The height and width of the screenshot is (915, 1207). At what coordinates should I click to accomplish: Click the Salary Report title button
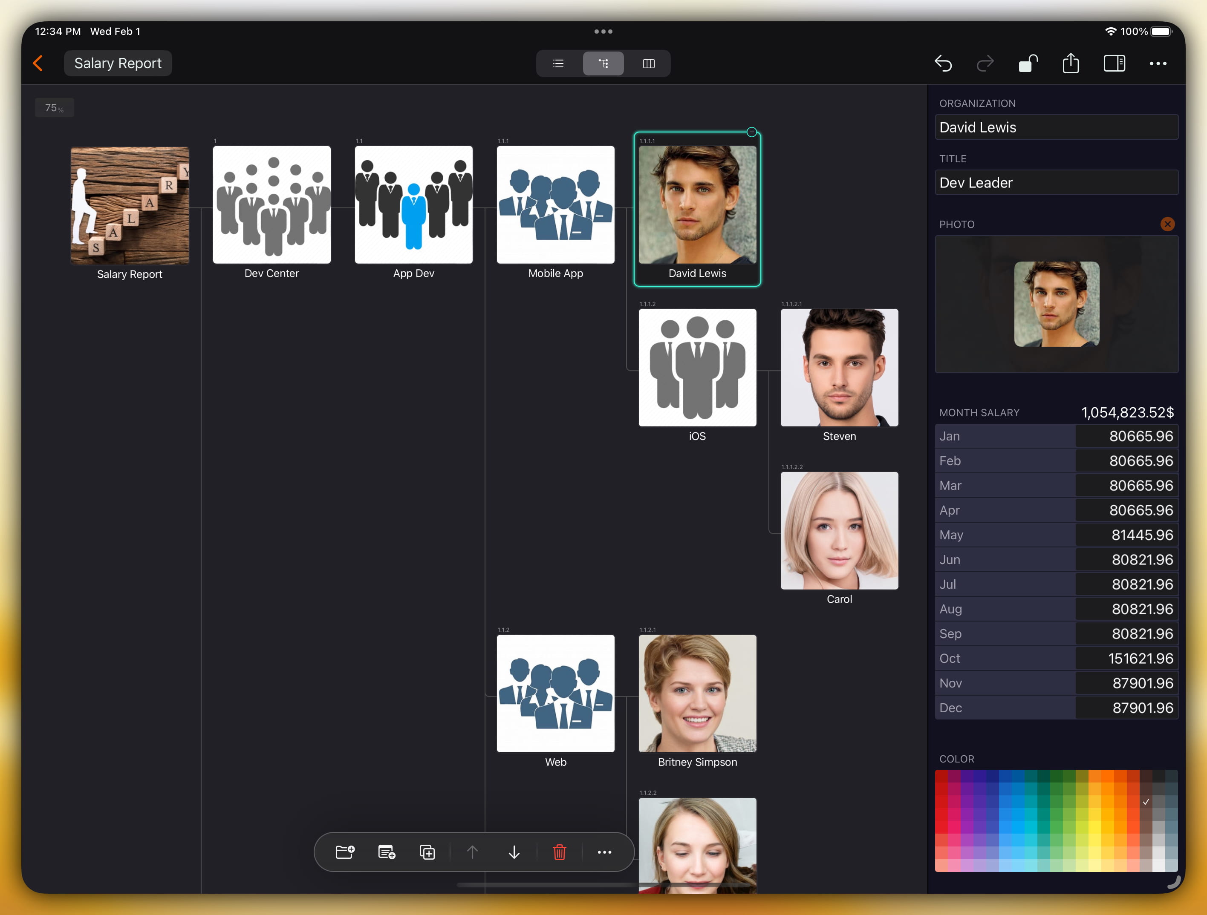click(118, 63)
